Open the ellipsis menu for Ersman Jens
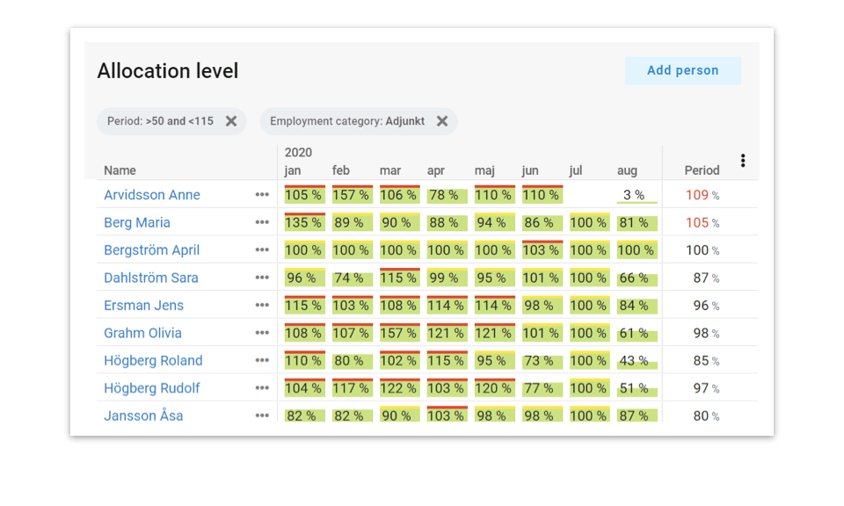 pos(261,305)
